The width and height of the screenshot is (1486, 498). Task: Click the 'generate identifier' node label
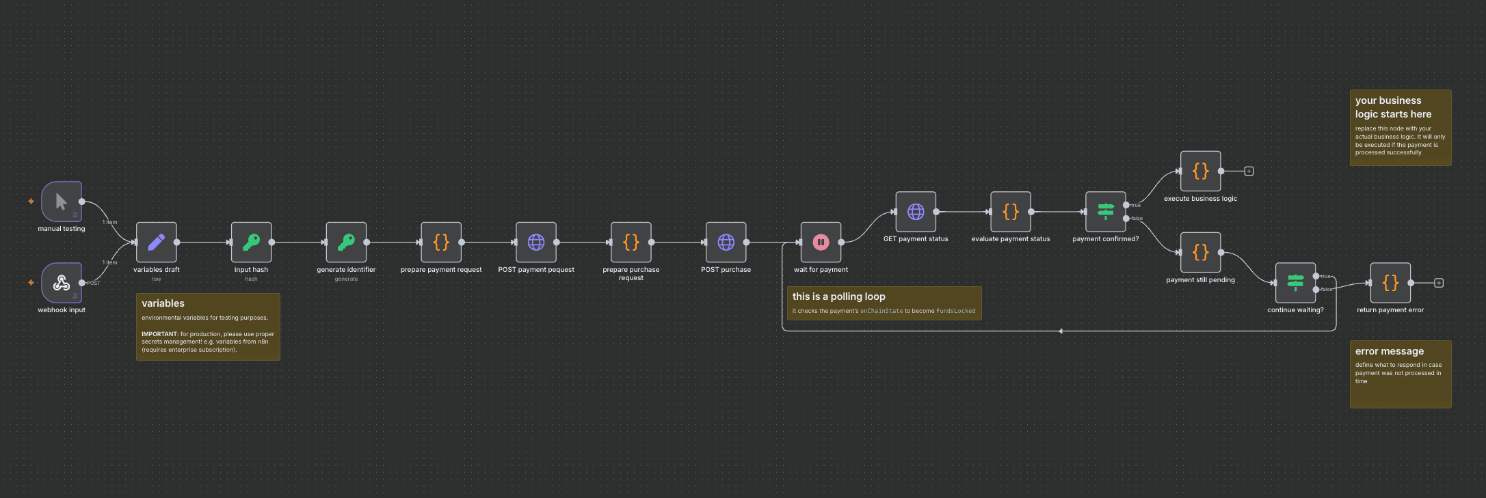[x=346, y=270]
